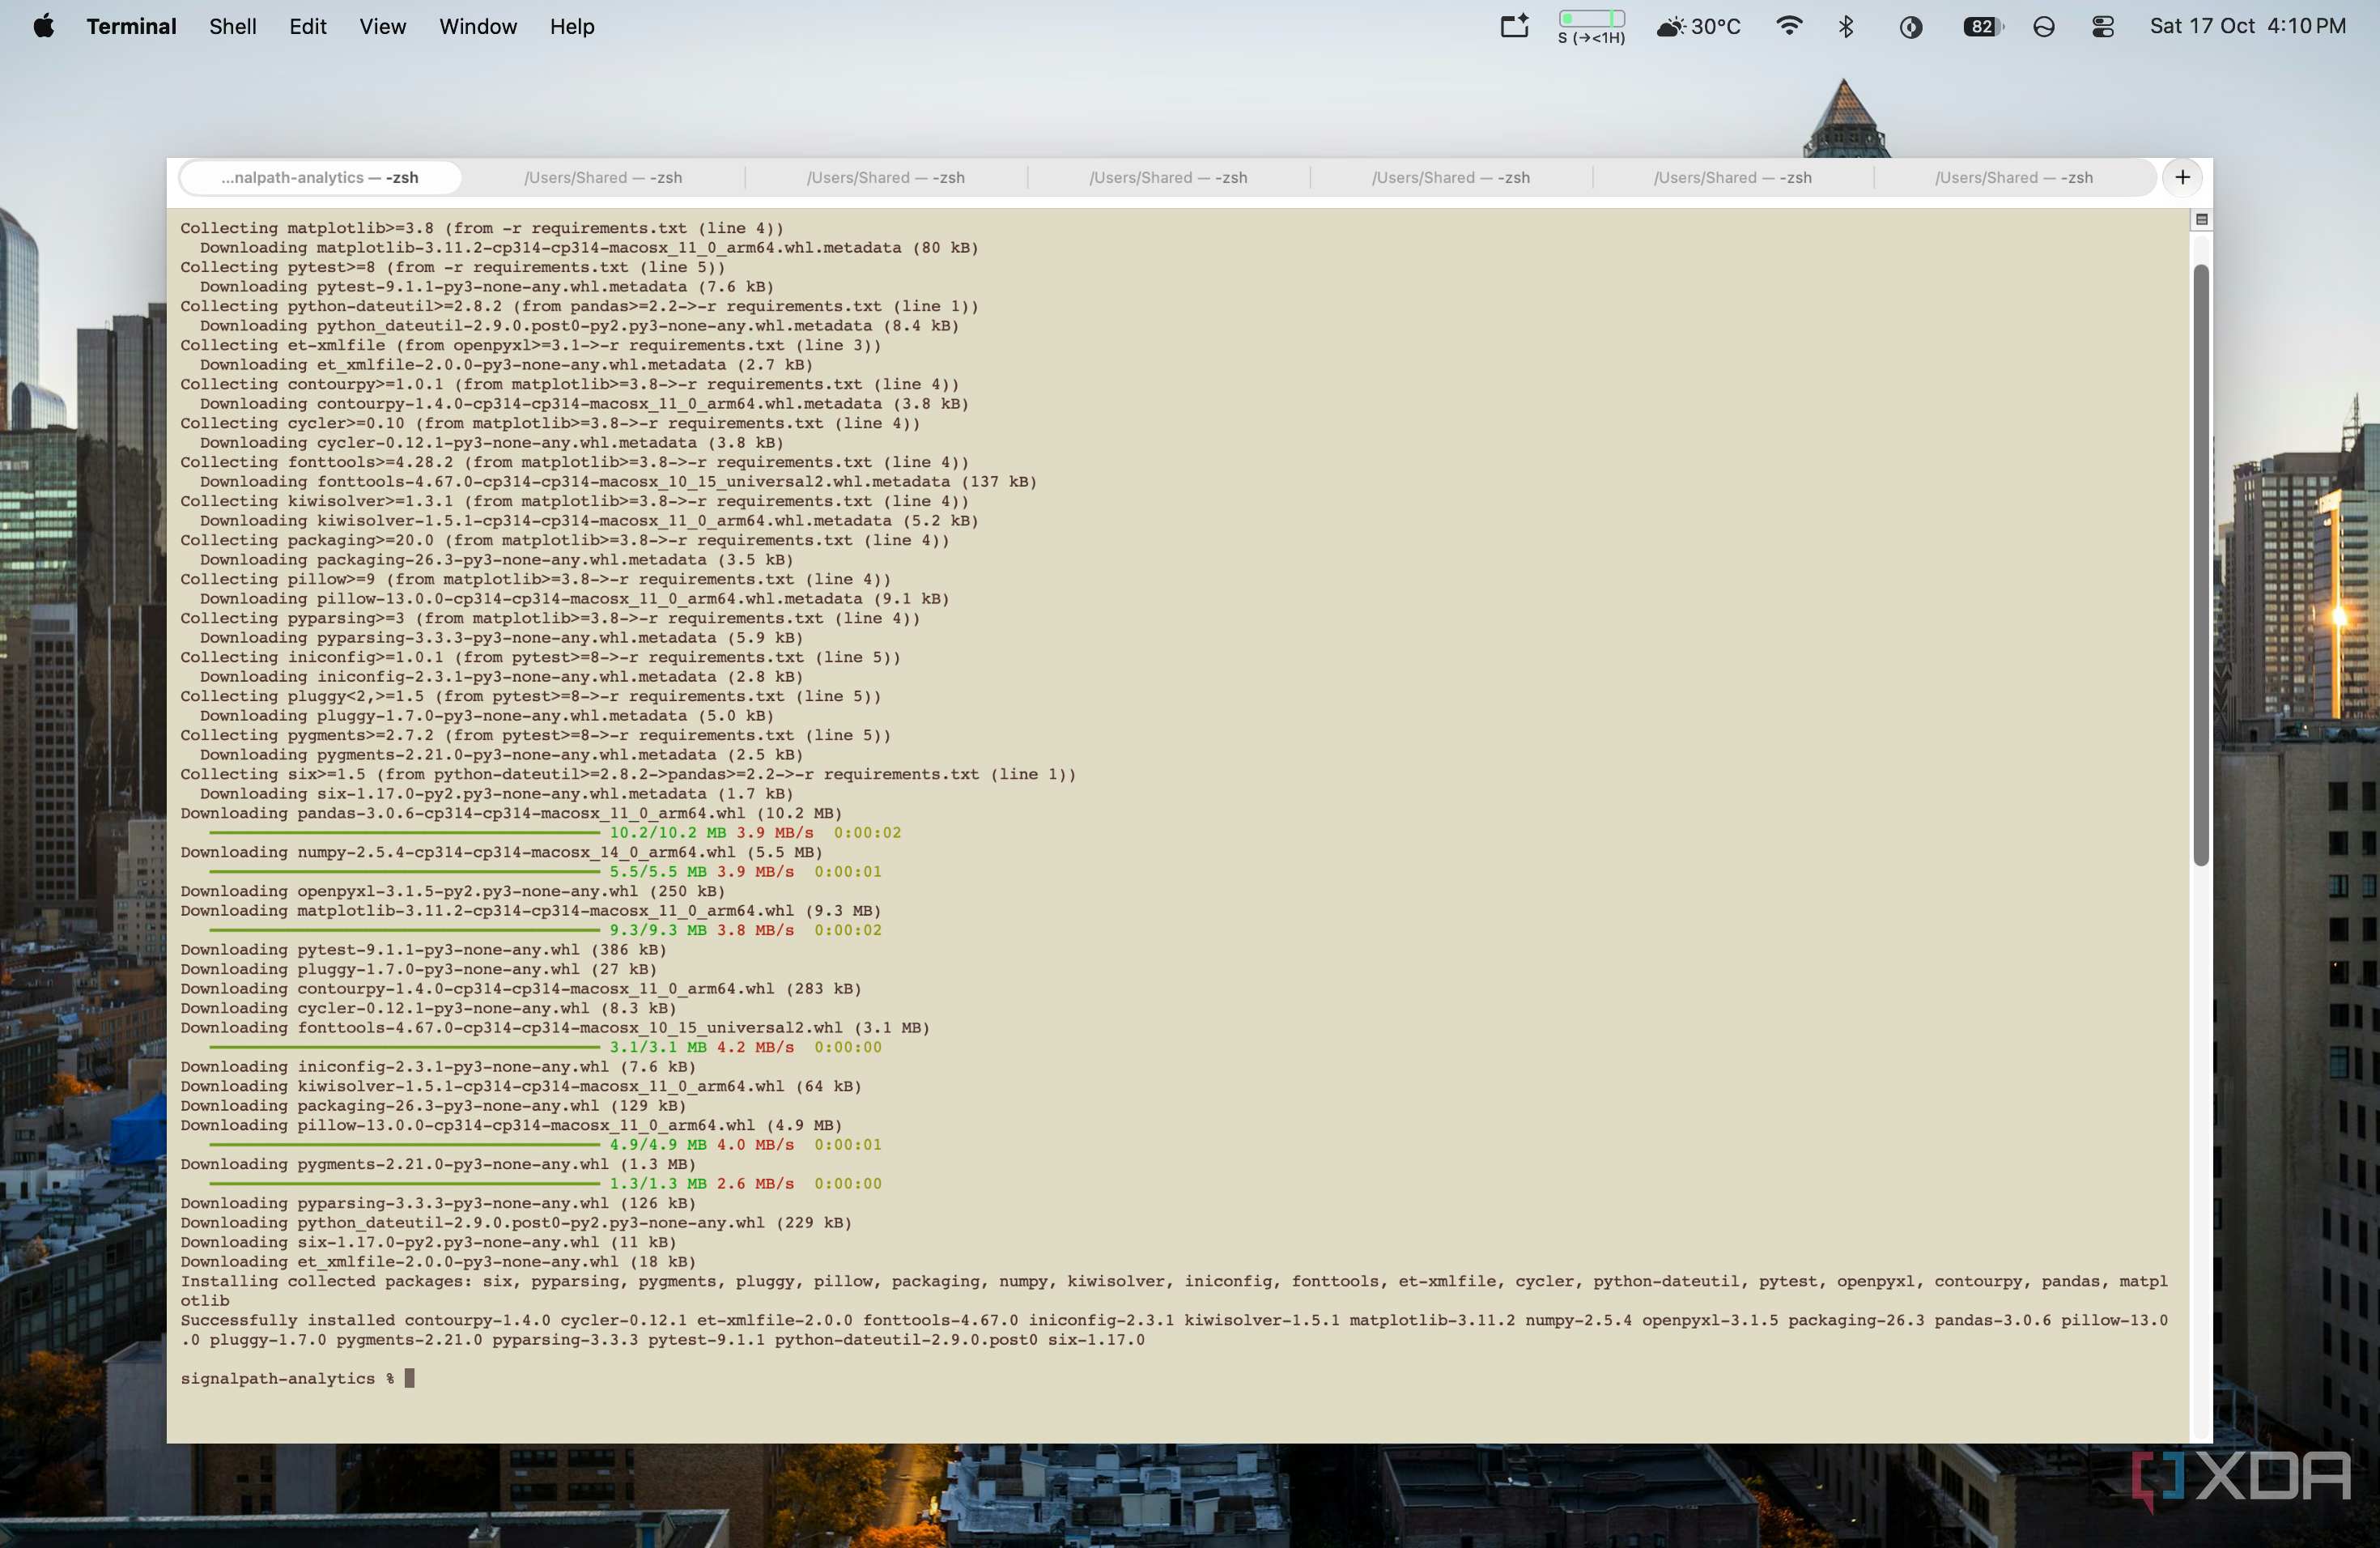Screen dimensions: 2380x1548
Task: Switch to the last /Users/Shared — -zsh tab
Action: coord(2014,178)
